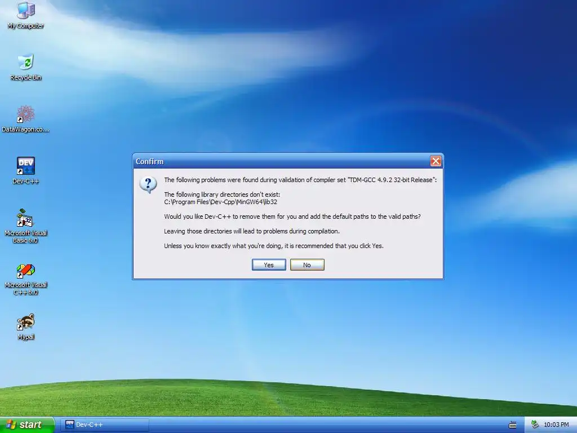This screenshot has width=577, height=433.
Task: Close the Confirm dialog with X
Action: pos(436,161)
